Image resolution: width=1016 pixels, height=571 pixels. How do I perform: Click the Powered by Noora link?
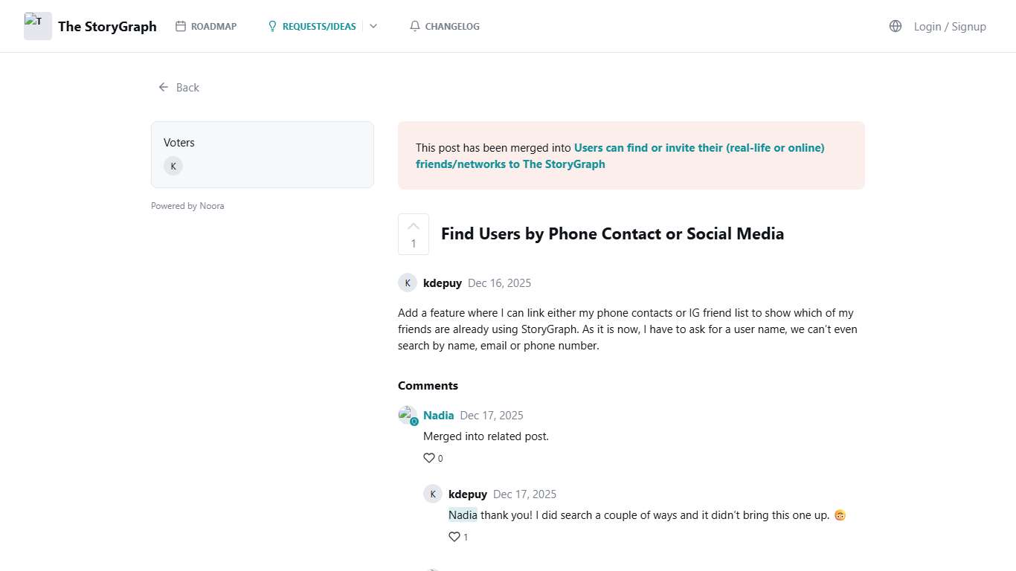point(187,205)
